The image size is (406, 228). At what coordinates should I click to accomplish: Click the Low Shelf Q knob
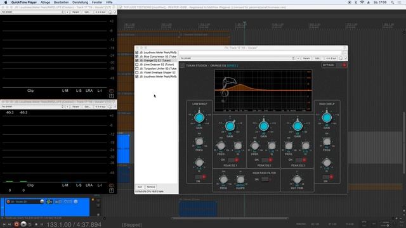(x=199, y=163)
